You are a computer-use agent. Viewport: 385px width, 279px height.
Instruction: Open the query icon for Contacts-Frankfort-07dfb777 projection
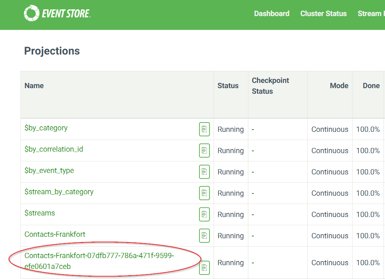point(204,268)
